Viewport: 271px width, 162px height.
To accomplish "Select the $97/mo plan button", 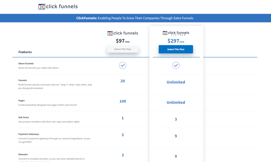I will [x=123, y=49].
